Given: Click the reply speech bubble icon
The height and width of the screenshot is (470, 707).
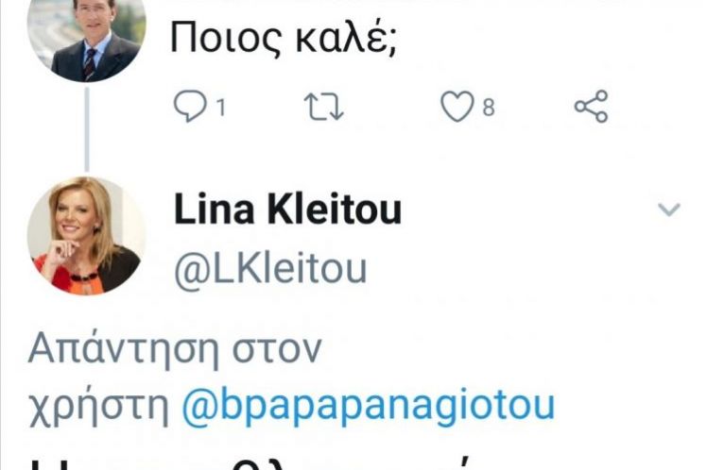Looking at the screenshot, I should [190, 108].
